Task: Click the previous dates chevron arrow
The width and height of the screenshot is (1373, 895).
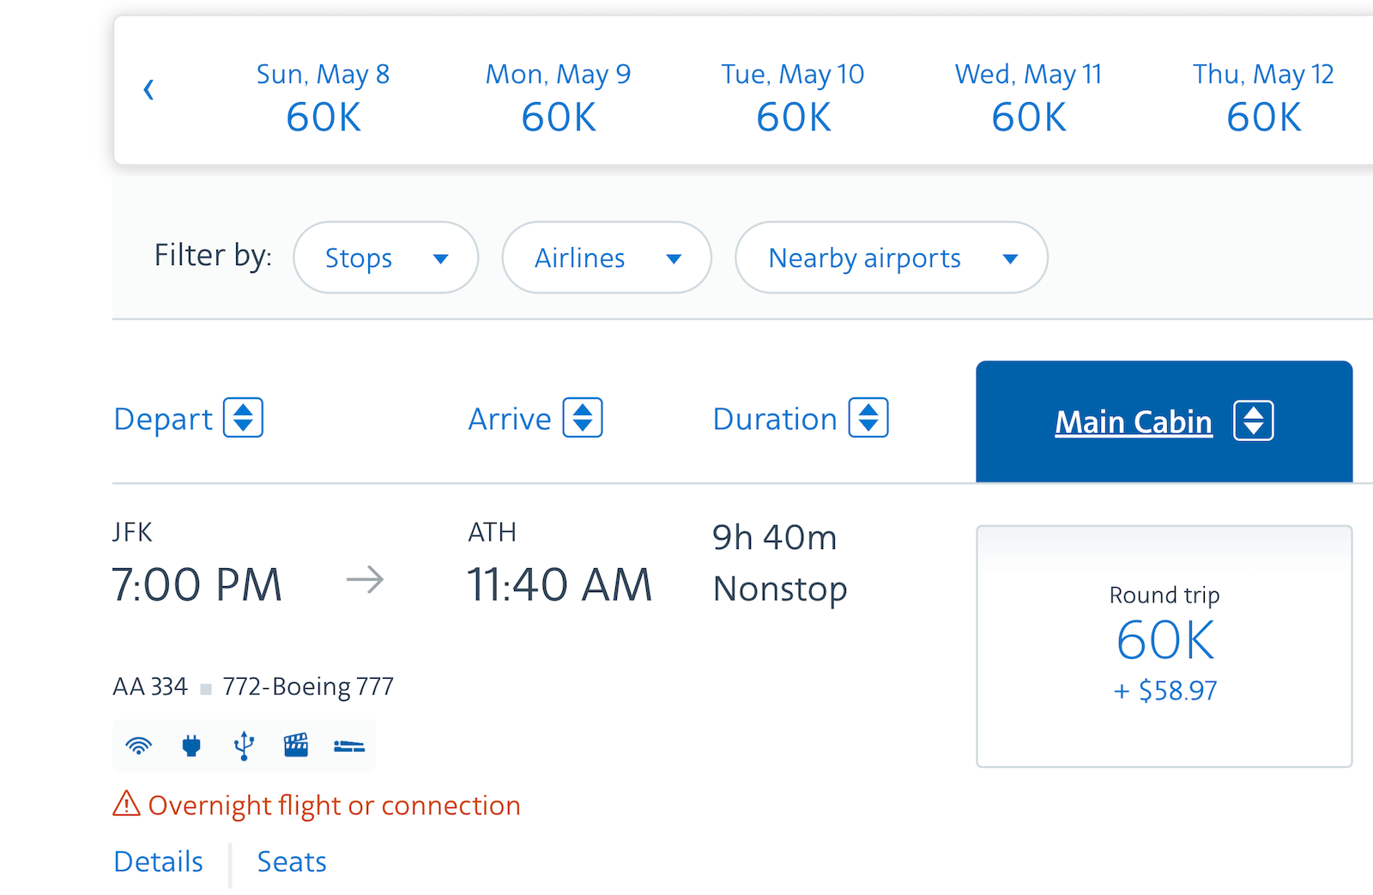Action: tap(149, 89)
